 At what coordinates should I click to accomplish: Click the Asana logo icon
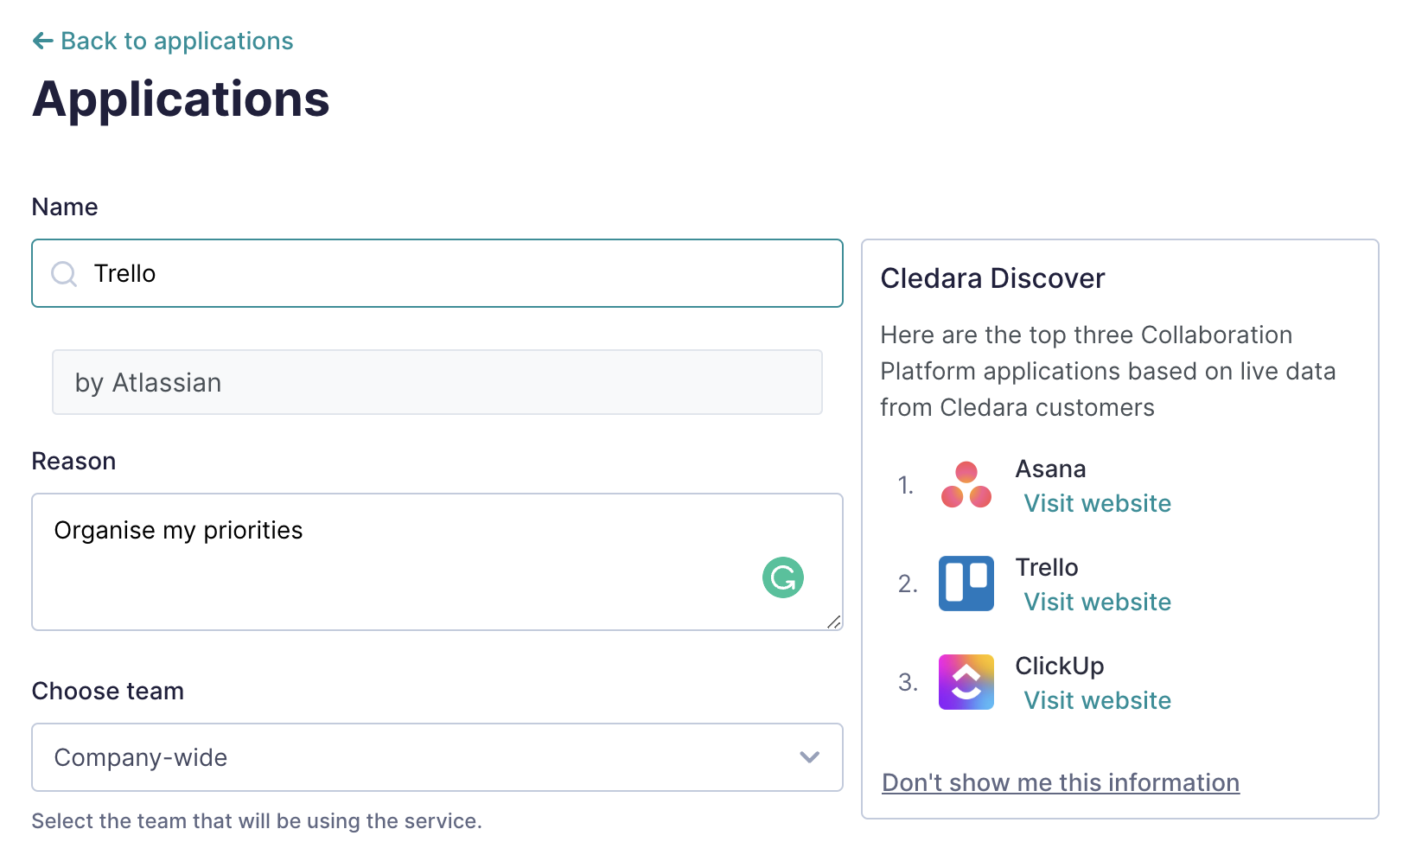966,485
